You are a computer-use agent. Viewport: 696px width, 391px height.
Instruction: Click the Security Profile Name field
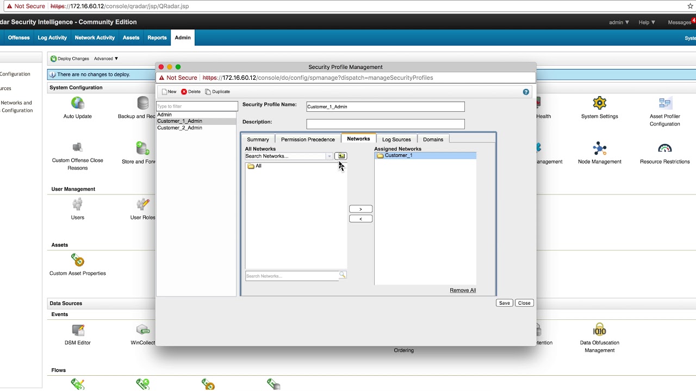(386, 106)
